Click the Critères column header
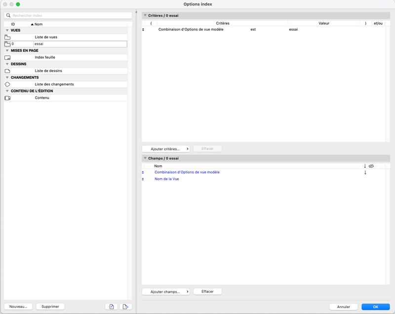 click(223, 23)
